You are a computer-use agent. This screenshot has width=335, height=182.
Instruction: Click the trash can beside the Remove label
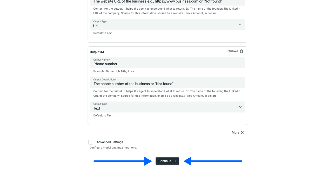pos(241,51)
